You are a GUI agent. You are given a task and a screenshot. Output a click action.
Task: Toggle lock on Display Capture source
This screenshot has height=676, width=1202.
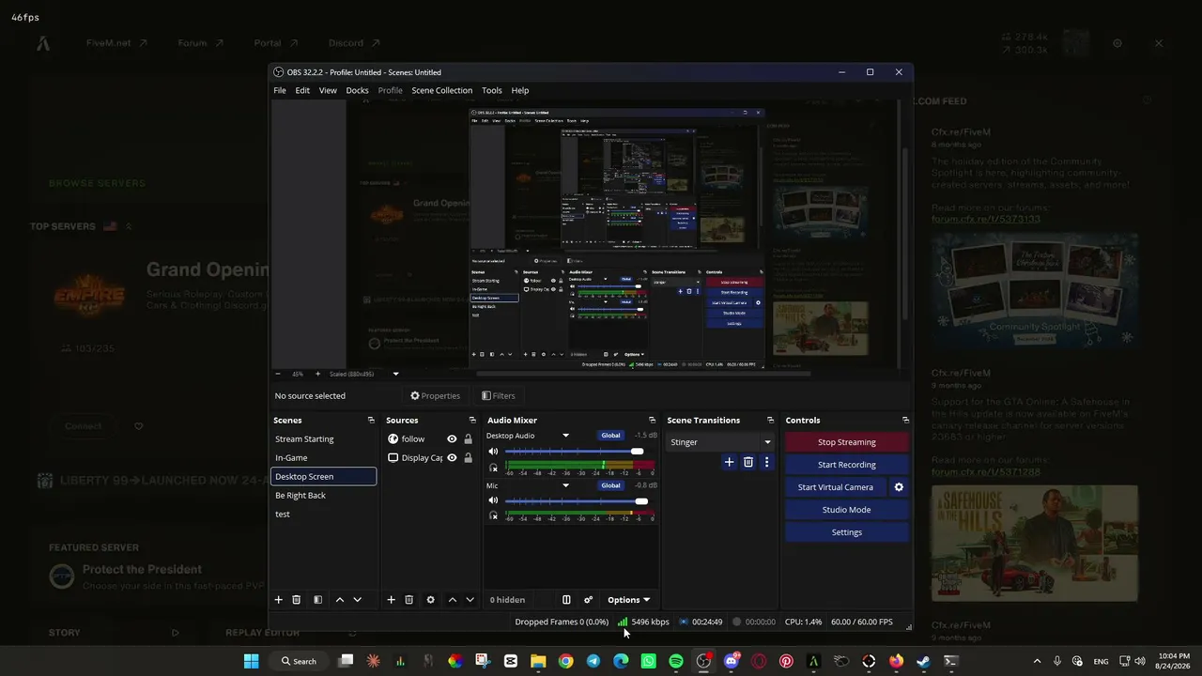pyautogui.click(x=468, y=458)
